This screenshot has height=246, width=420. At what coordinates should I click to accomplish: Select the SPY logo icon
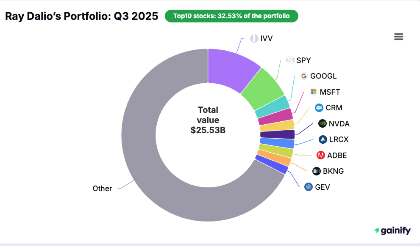tap(290, 60)
